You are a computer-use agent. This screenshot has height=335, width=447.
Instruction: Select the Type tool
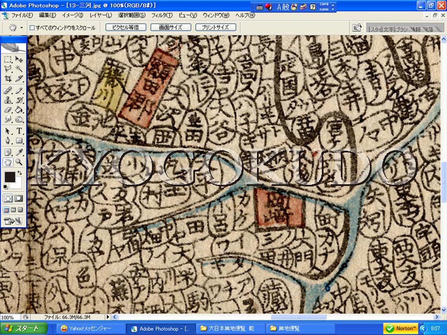[x=19, y=131]
